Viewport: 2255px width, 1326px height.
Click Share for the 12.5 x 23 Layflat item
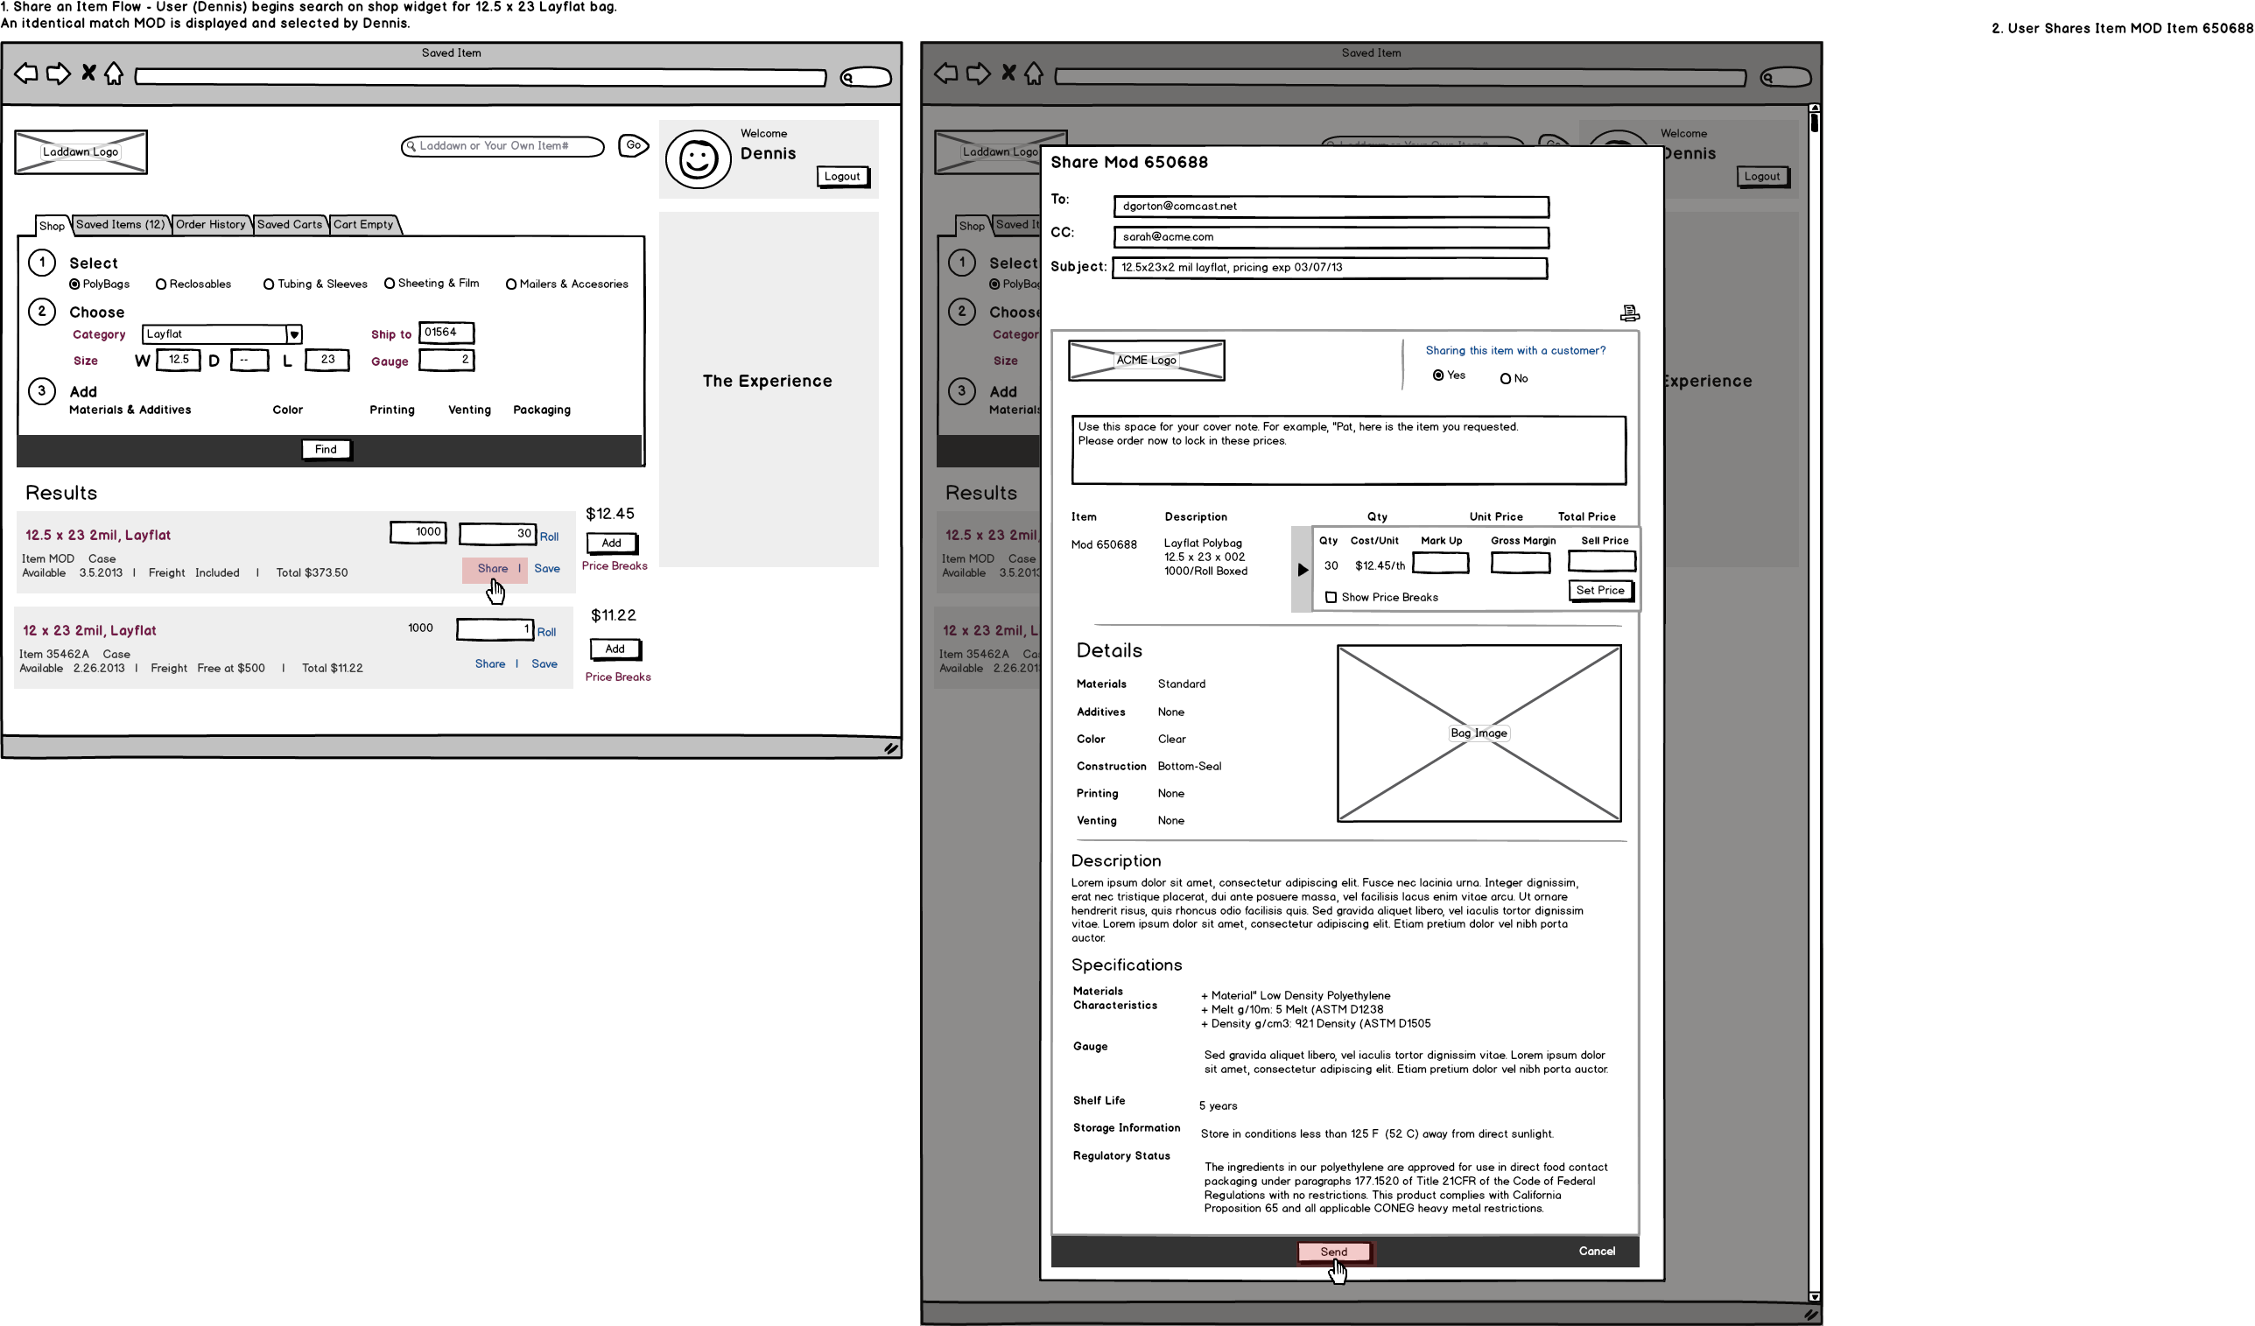tap(492, 568)
